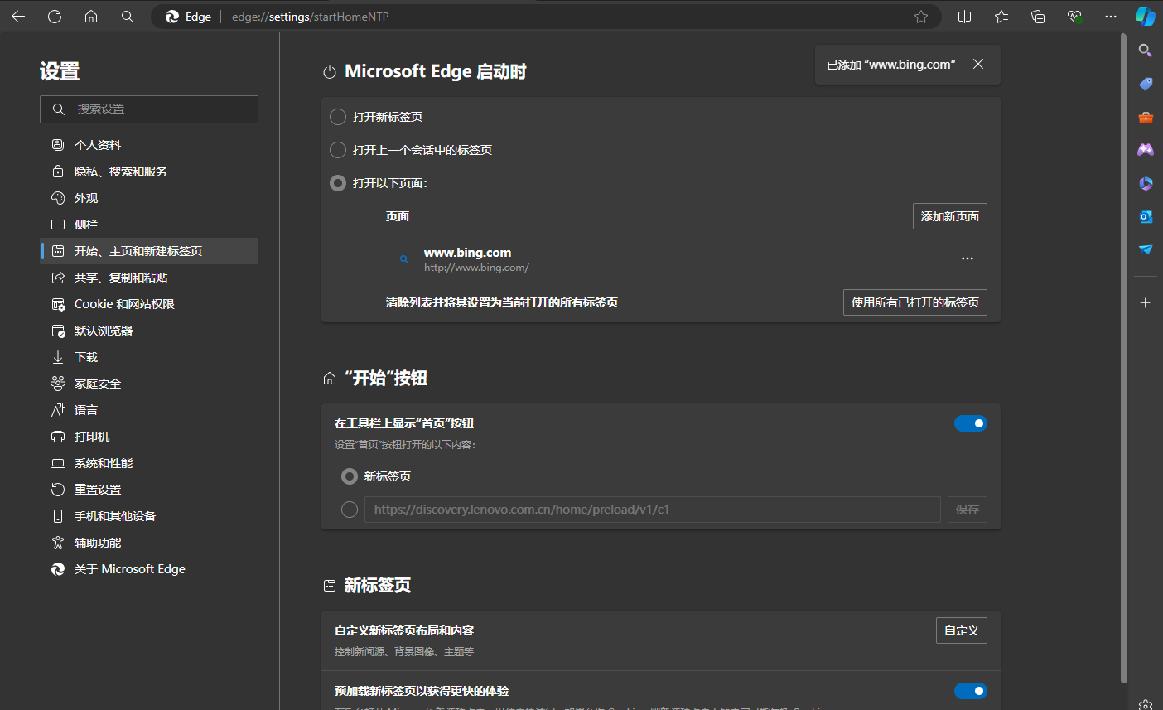
Task: Open 共享、复制和粘贴 settings section
Action: 149,278
